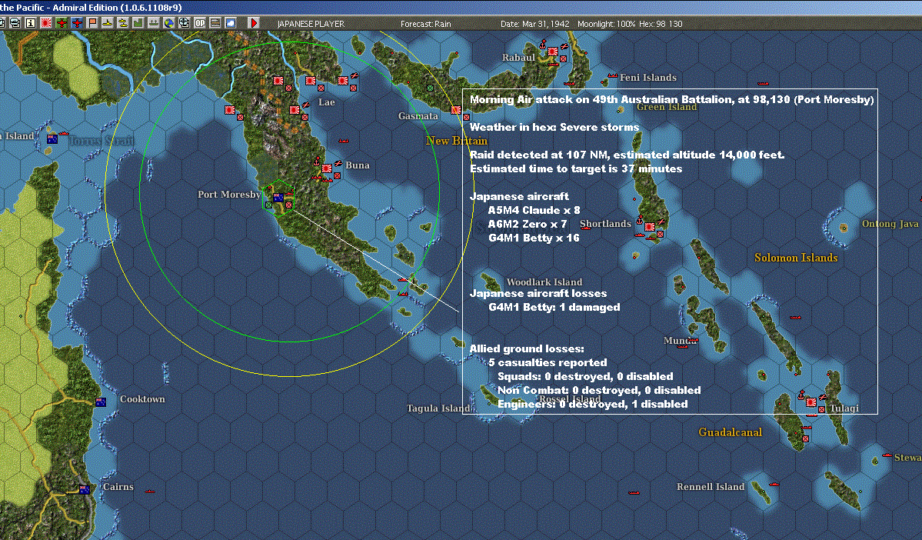Click the Weather in hex: Severe storms line
The image size is (922, 540).
(554, 127)
